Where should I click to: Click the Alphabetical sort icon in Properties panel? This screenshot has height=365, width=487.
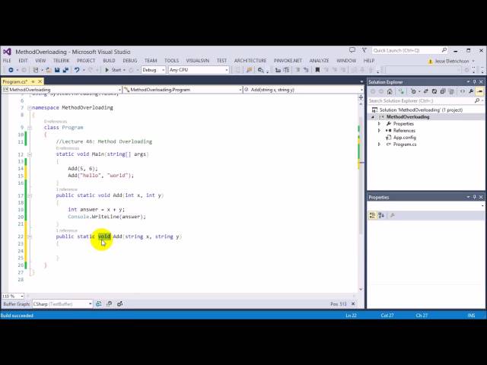381,215
